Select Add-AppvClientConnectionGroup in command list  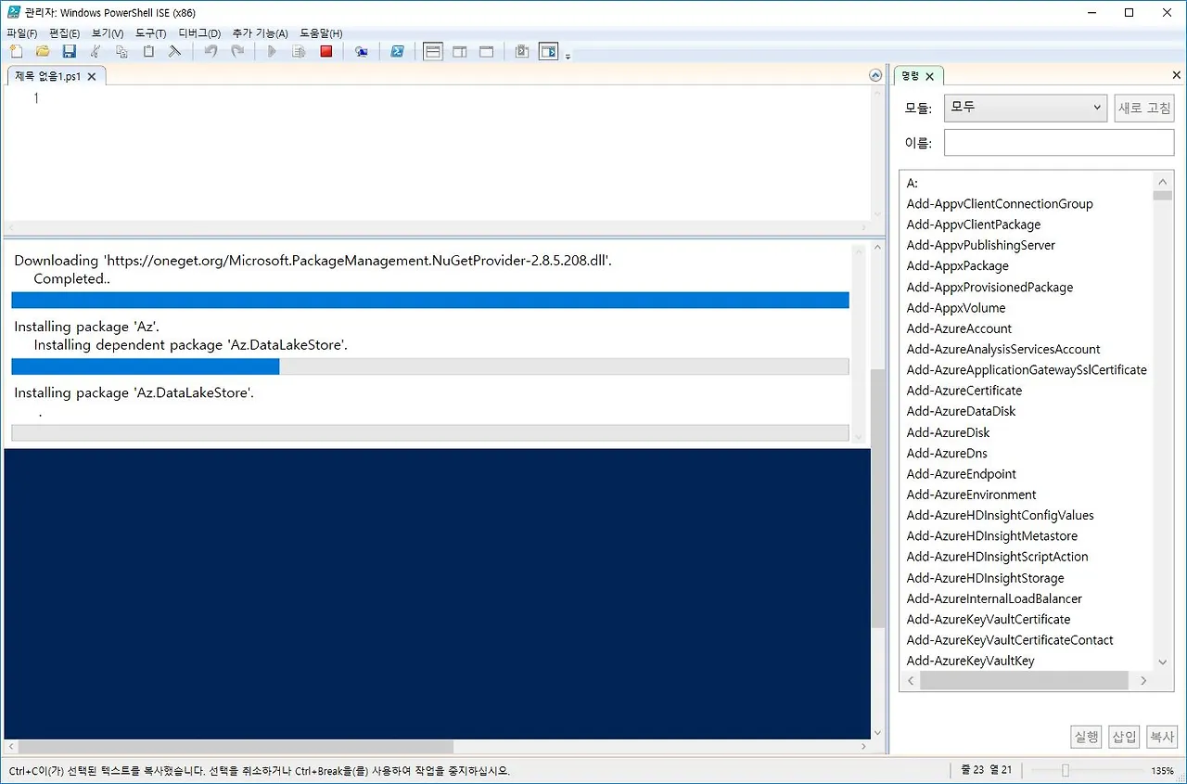[x=1000, y=204]
